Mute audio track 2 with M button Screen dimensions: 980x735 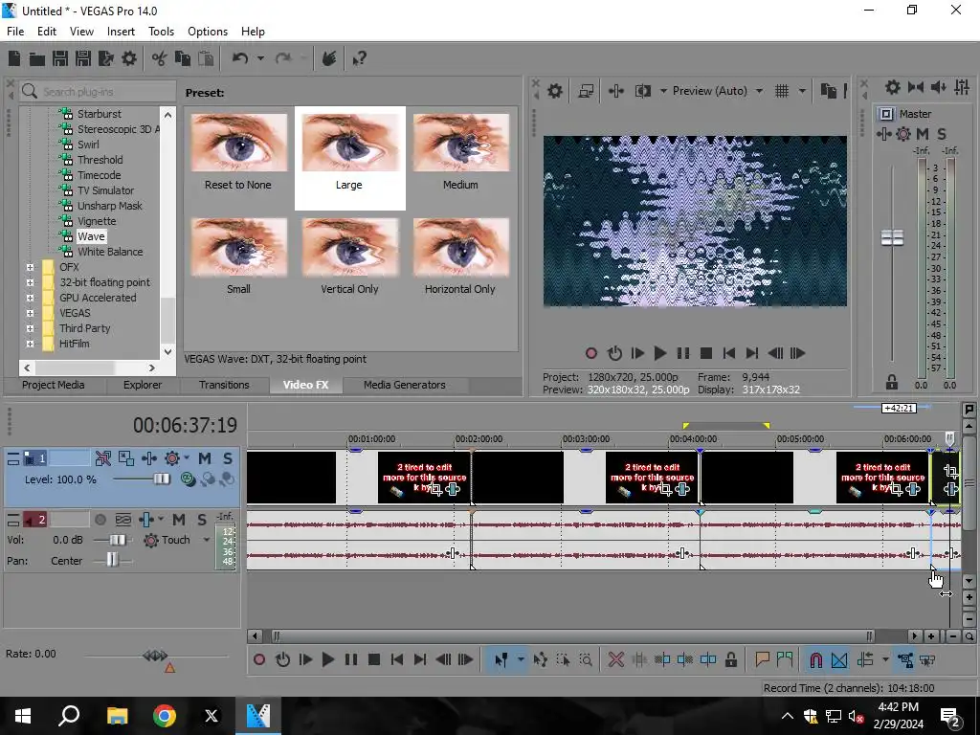pyautogui.click(x=178, y=520)
